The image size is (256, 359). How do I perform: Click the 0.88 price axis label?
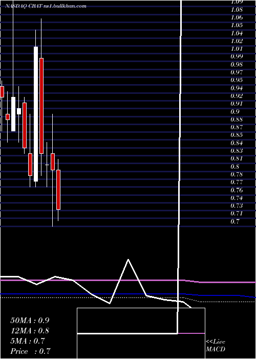point(237,119)
